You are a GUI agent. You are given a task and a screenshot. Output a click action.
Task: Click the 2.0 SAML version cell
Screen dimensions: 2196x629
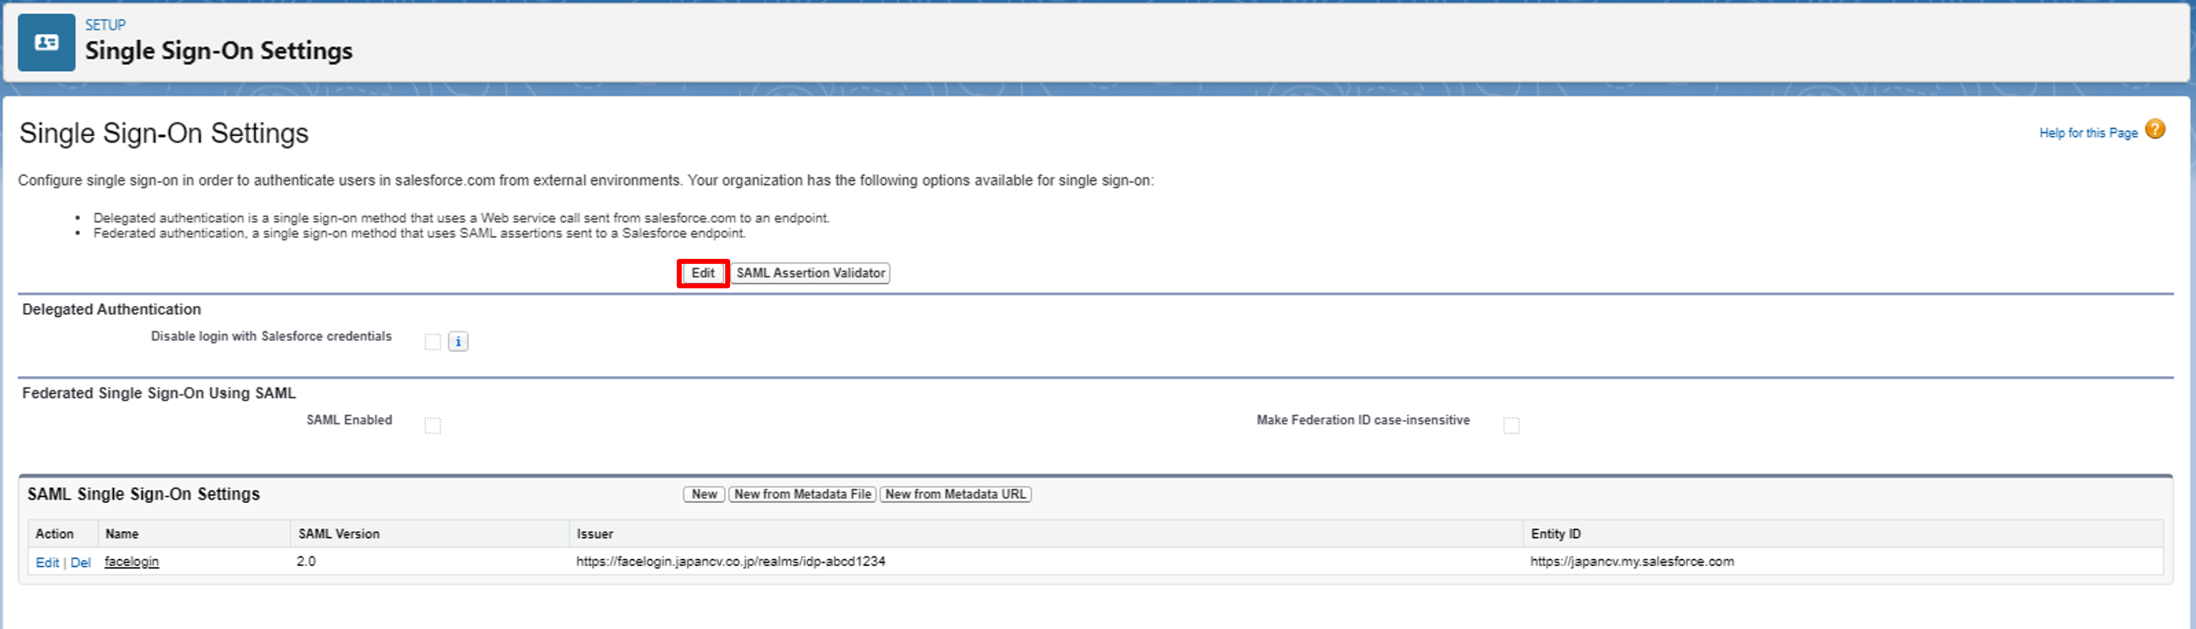[x=306, y=561]
